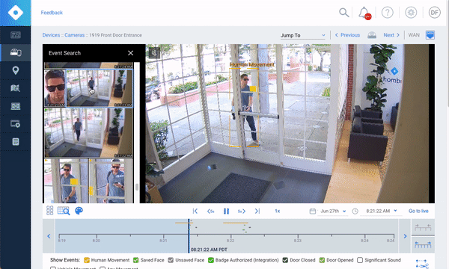Open the settings gear icon
The height and width of the screenshot is (269, 449).
[x=411, y=13]
